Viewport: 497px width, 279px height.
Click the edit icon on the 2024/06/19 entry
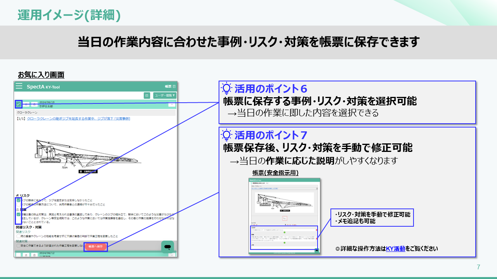(26, 104)
